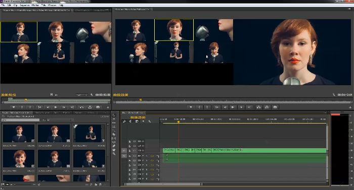Open timeline Add Marker dropdown arrow
The height and width of the screenshot is (190, 354).
(143, 121)
